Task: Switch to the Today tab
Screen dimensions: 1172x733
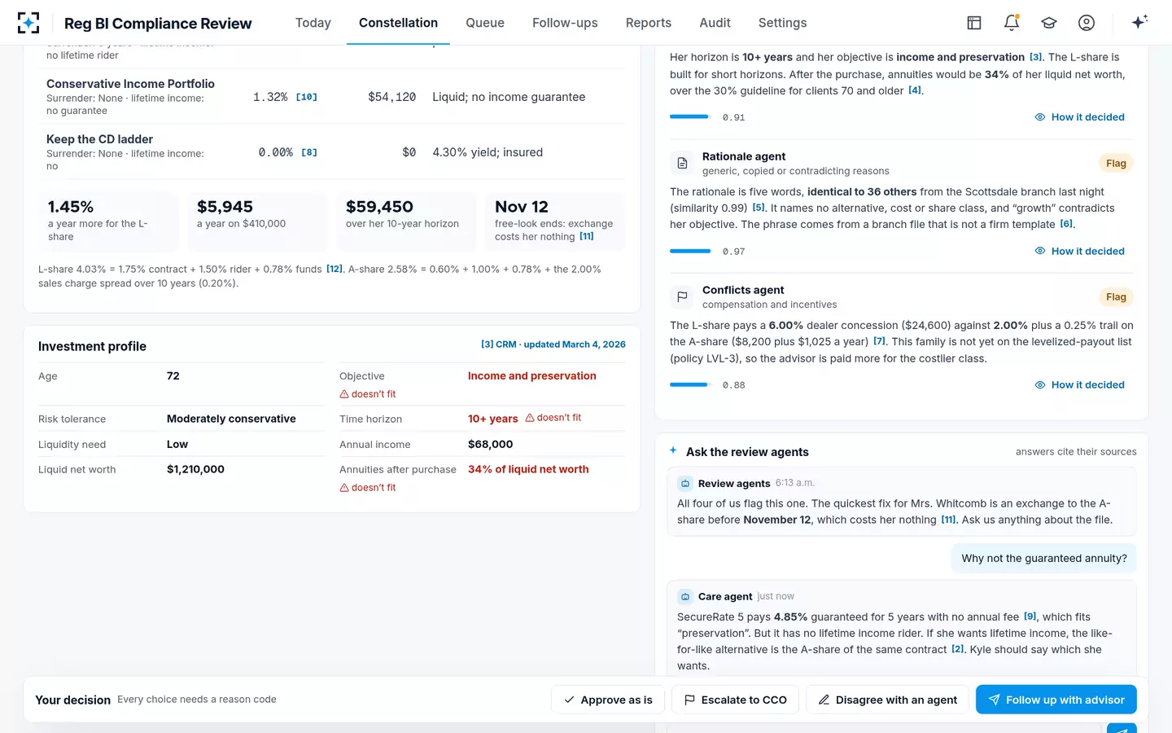Action: pos(313,23)
